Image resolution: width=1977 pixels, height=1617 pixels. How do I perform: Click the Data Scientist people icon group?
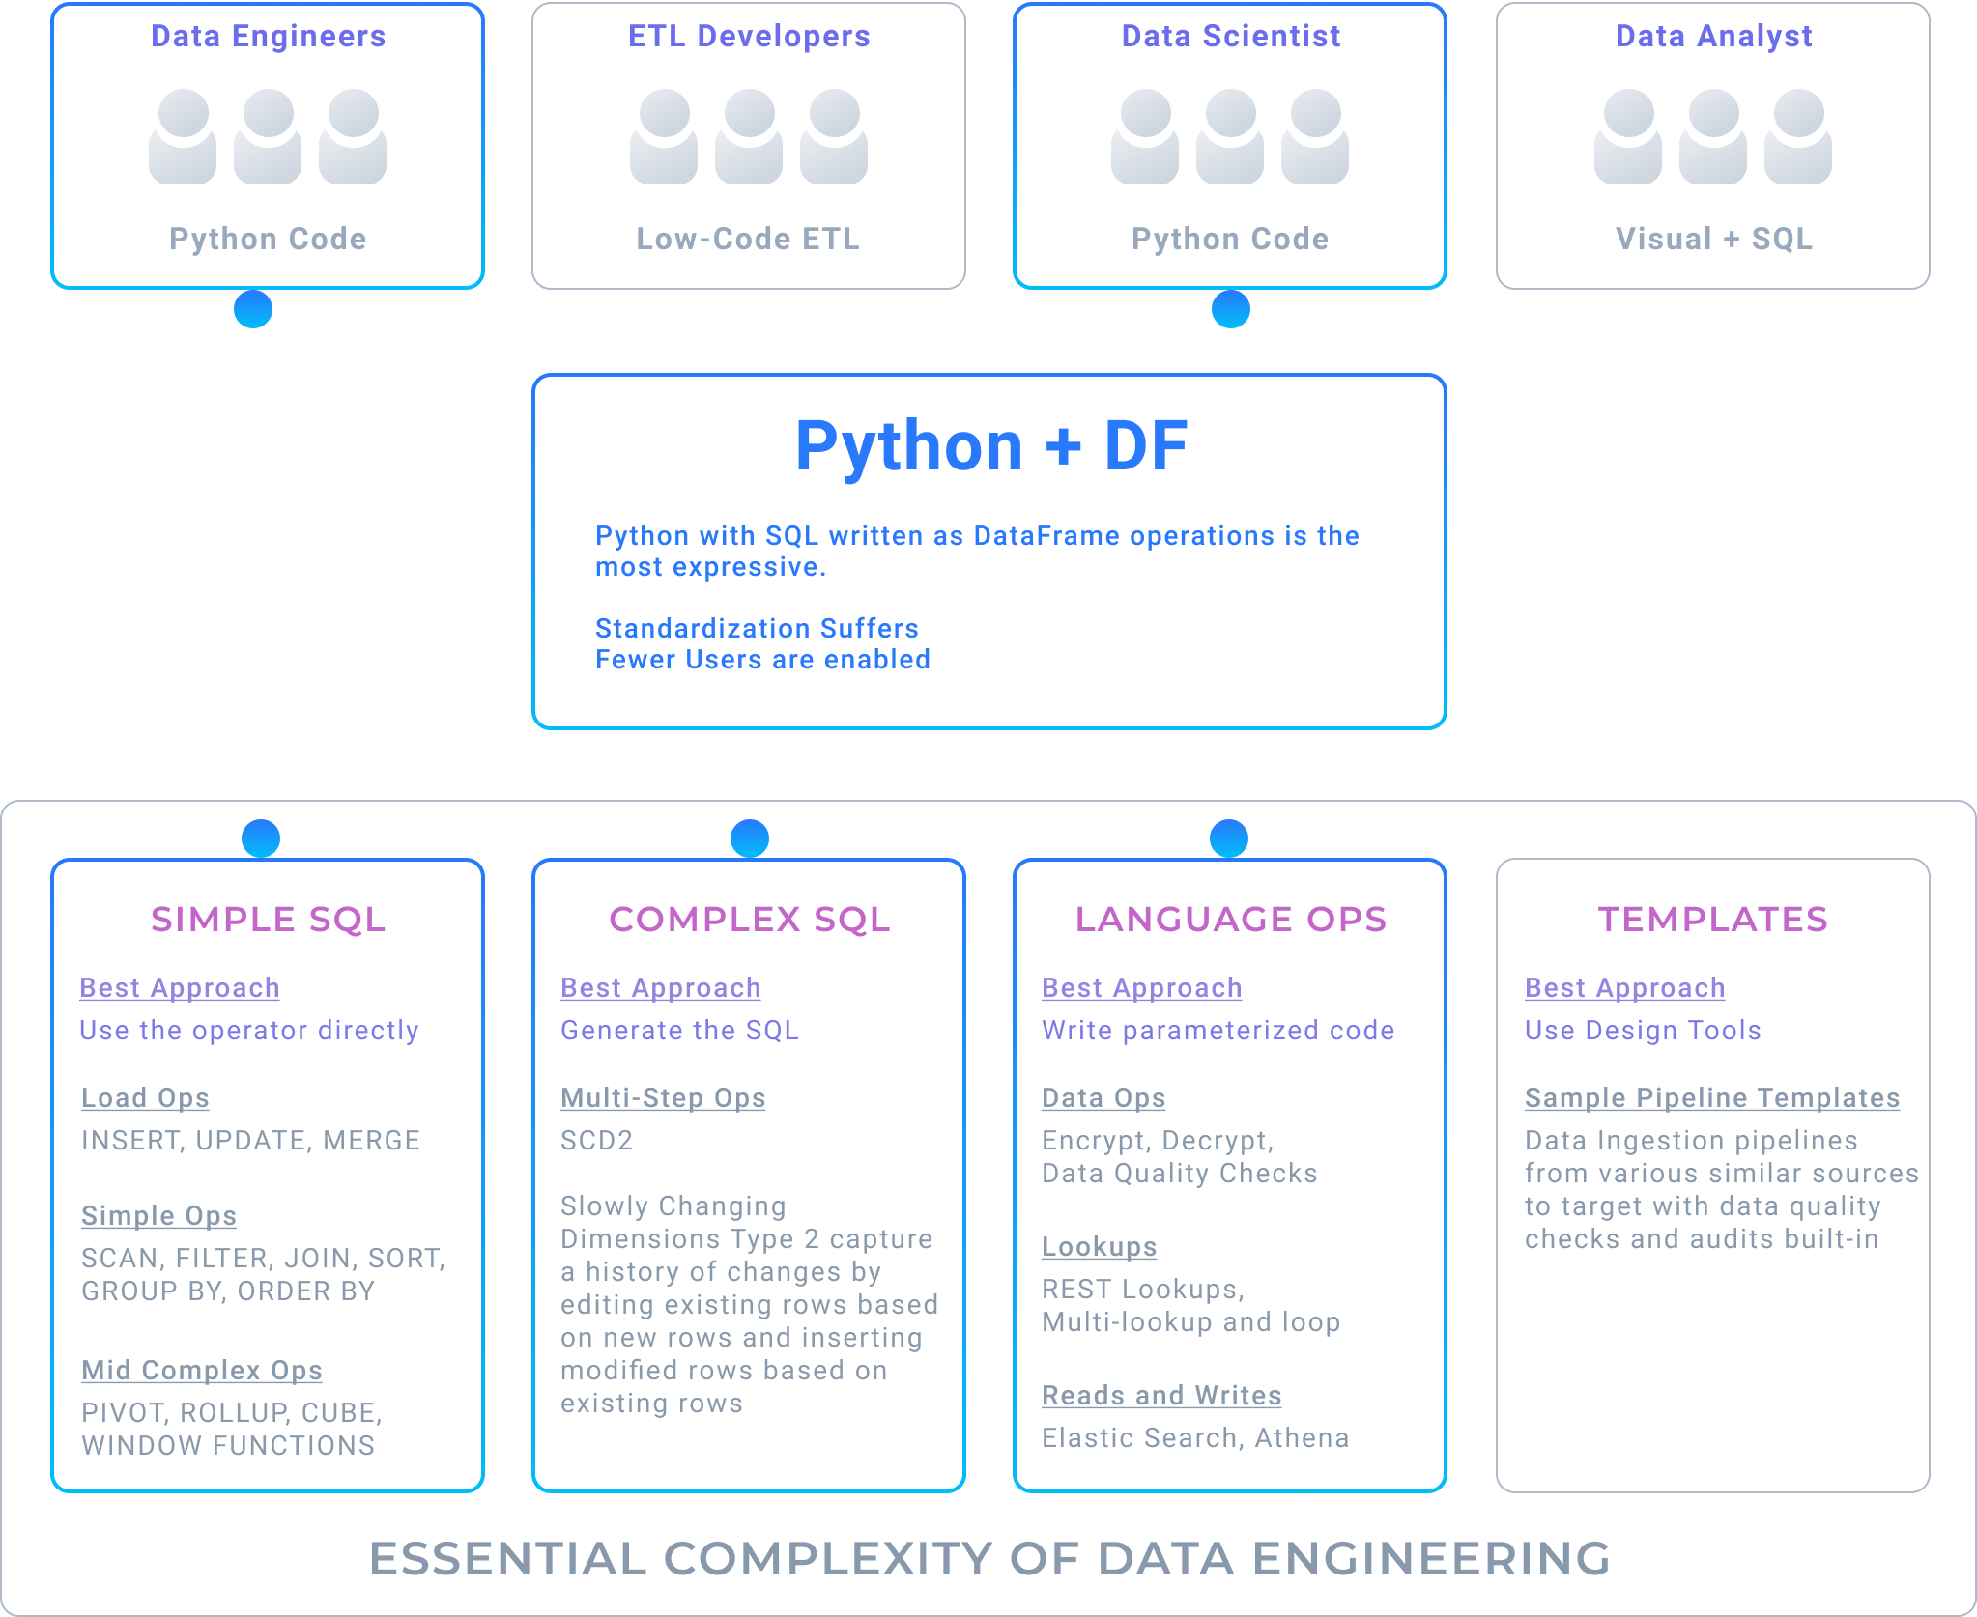(x=1230, y=137)
